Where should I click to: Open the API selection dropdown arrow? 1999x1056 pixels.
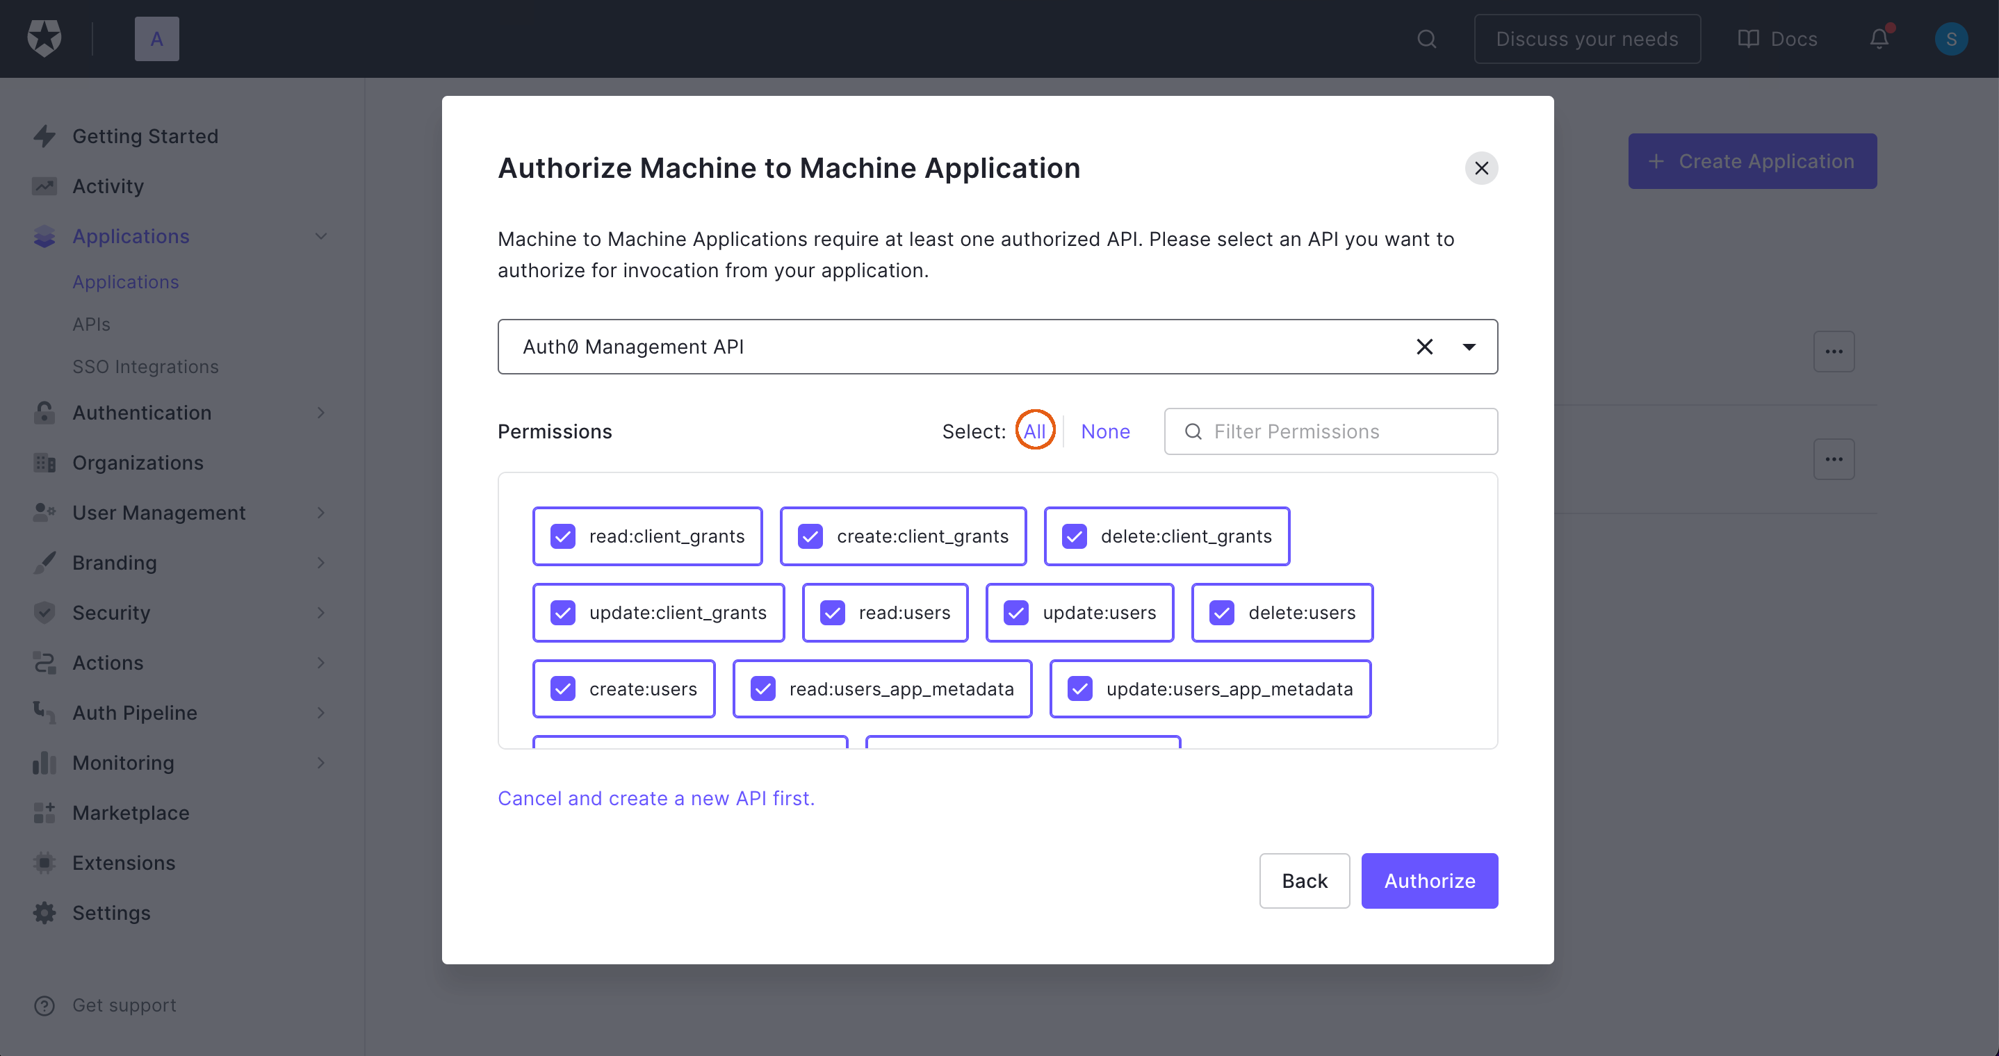(1468, 347)
